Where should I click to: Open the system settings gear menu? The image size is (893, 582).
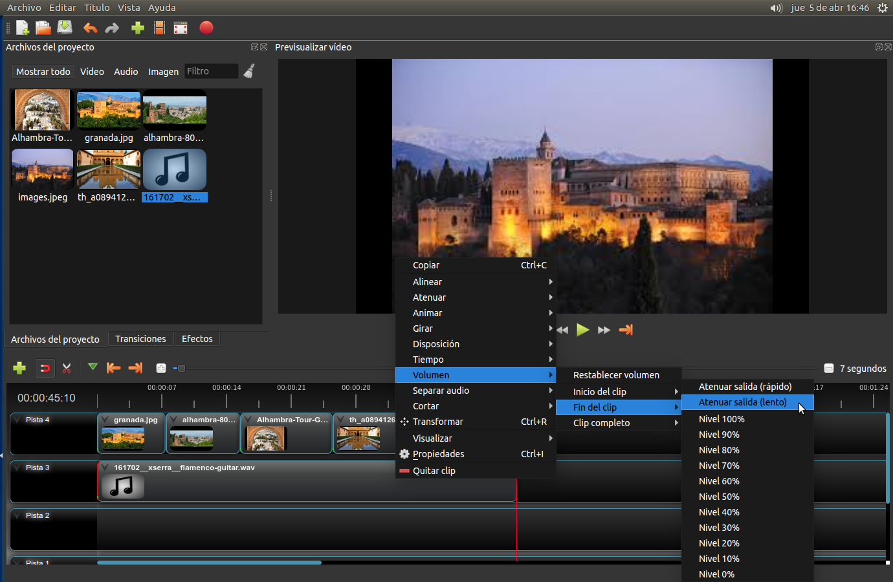pyautogui.click(x=883, y=8)
